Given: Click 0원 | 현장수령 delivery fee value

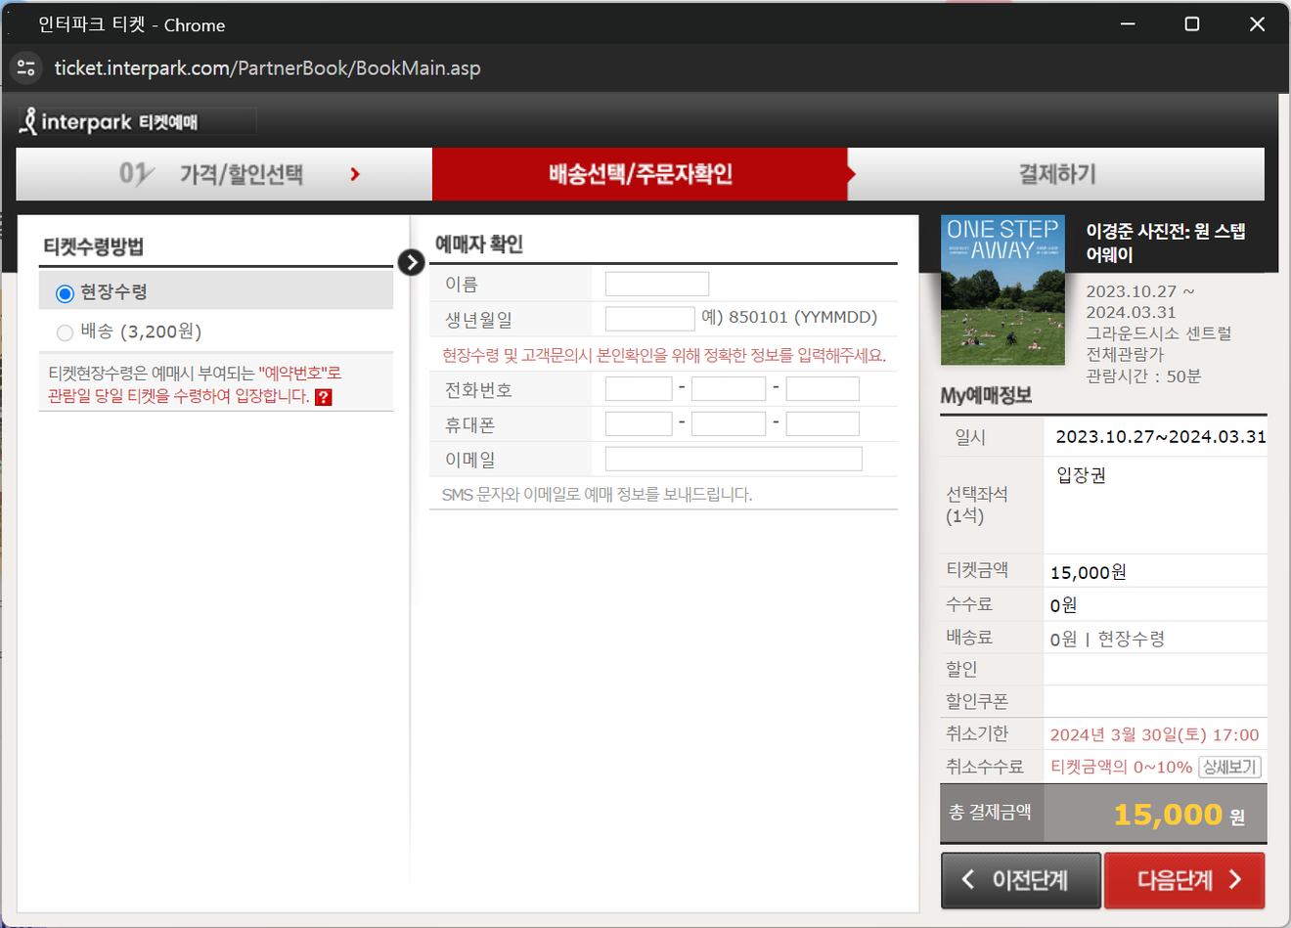Looking at the screenshot, I should click(x=1107, y=639).
